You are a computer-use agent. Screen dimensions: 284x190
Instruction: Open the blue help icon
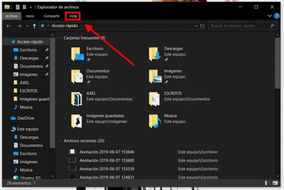point(277,16)
